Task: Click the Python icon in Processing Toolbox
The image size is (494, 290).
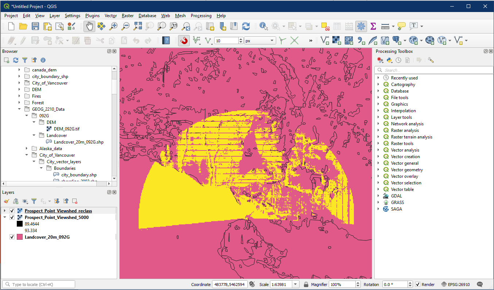Action: click(x=389, y=60)
